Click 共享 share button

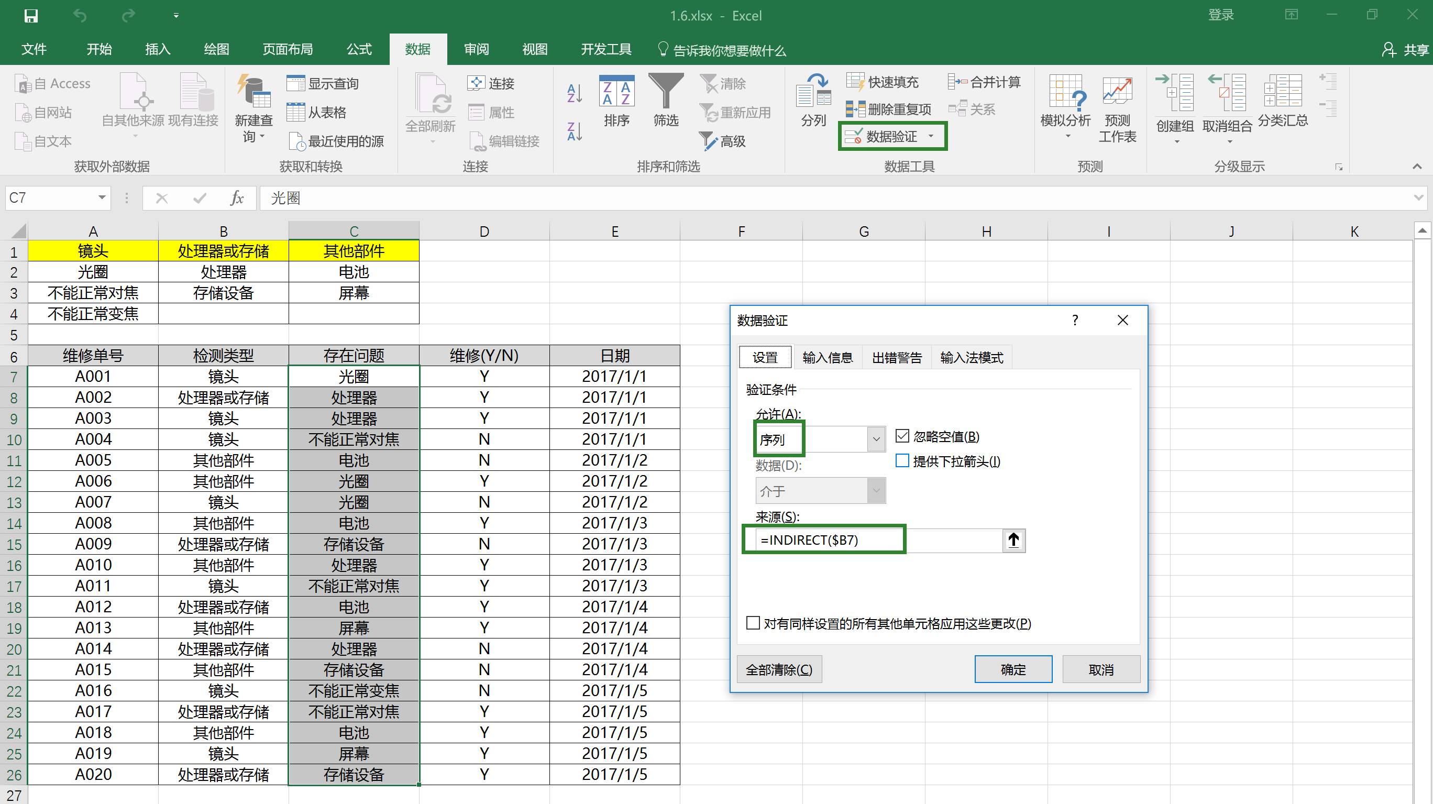(x=1405, y=50)
